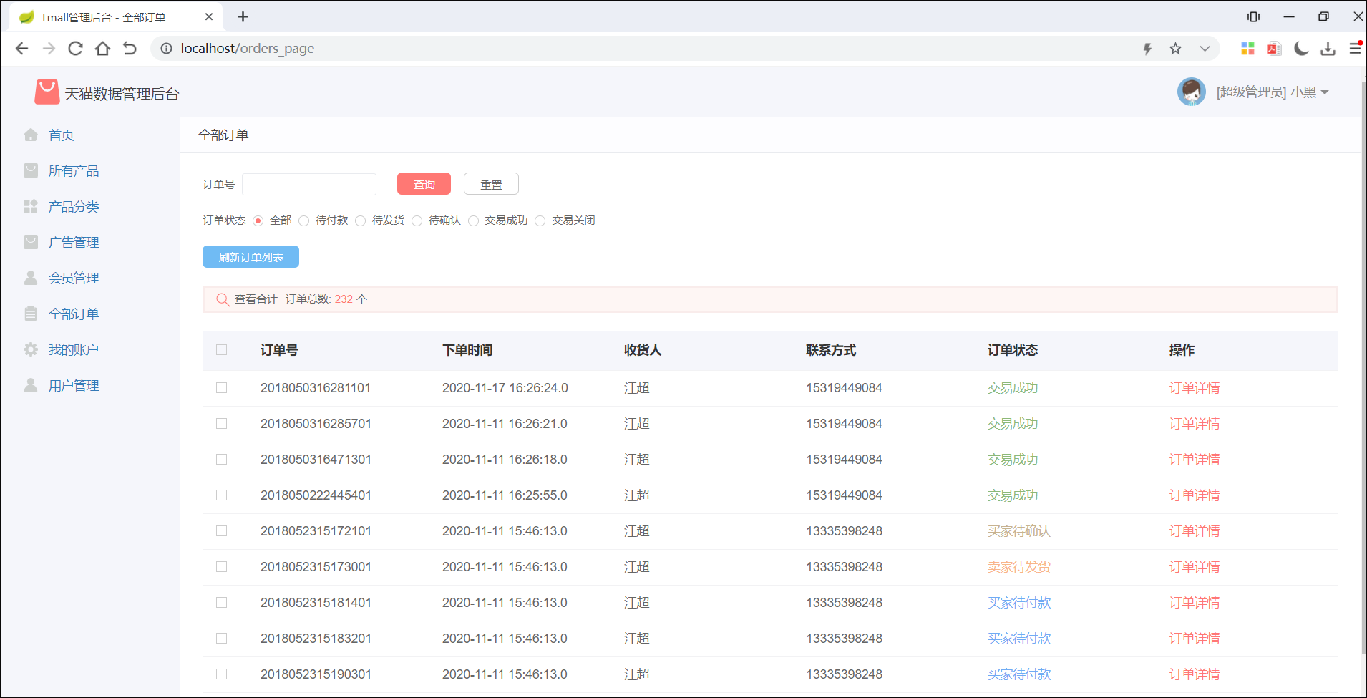The height and width of the screenshot is (698, 1367).
Task: Click the lightning speed-mode icon
Action: (1147, 48)
